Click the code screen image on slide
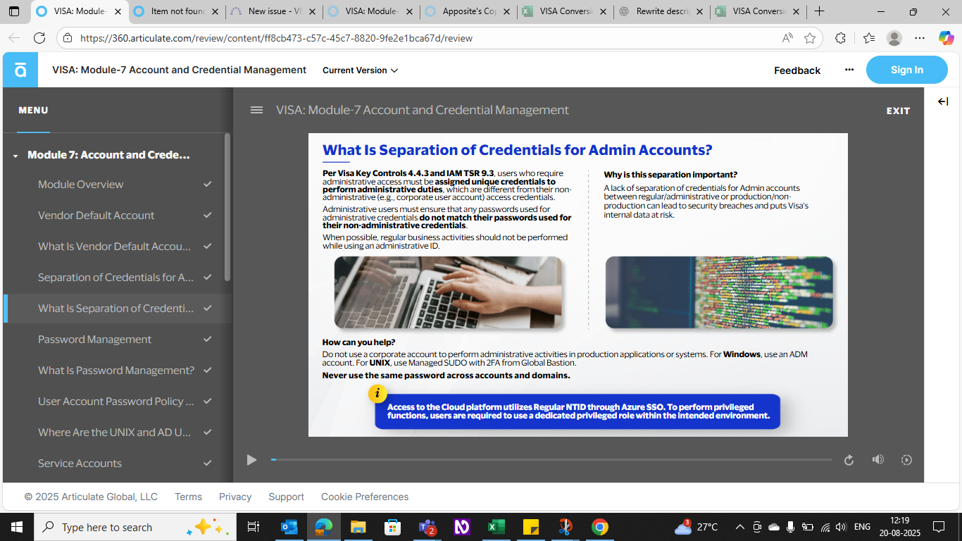 point(719,292)
